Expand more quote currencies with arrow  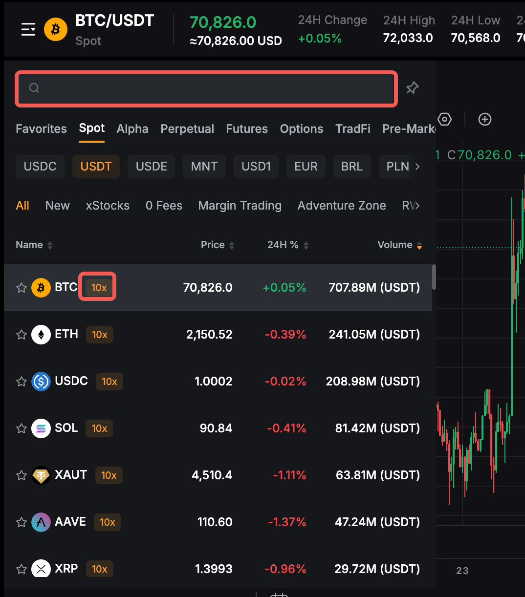pyautogui.click(x=417, y=167)
